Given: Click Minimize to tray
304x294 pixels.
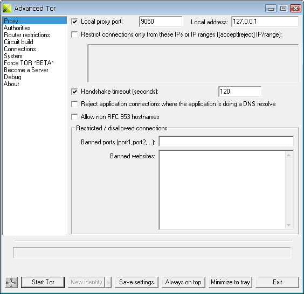Looking at the screenshot, I should 230,282.
